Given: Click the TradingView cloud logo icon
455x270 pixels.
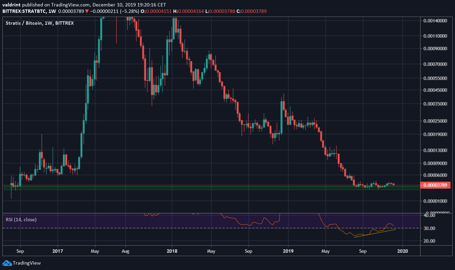Looking at the screenshot, I should tap(7, 263).
